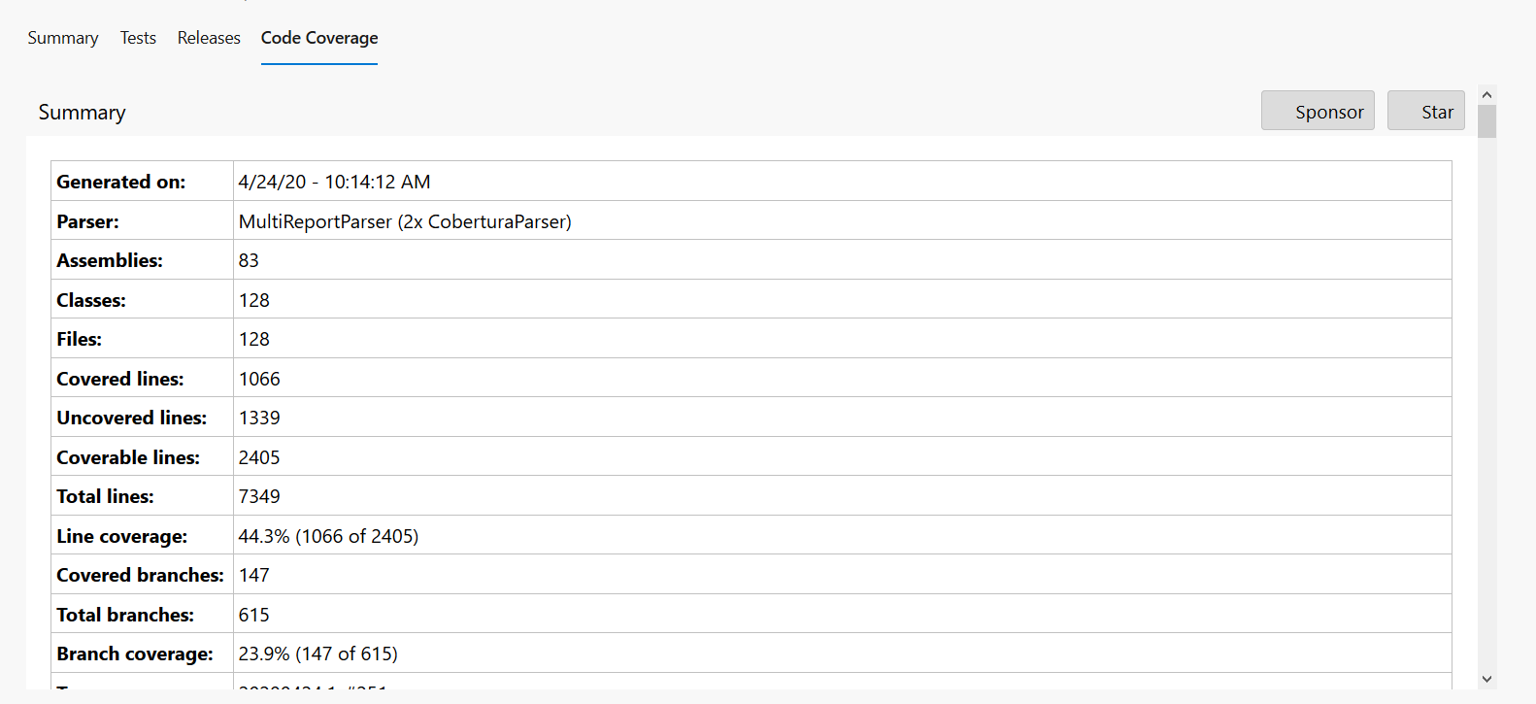Select the Uncovered lines value 1339
This screenshot has height=704, width=1536.
coord(259,418)
